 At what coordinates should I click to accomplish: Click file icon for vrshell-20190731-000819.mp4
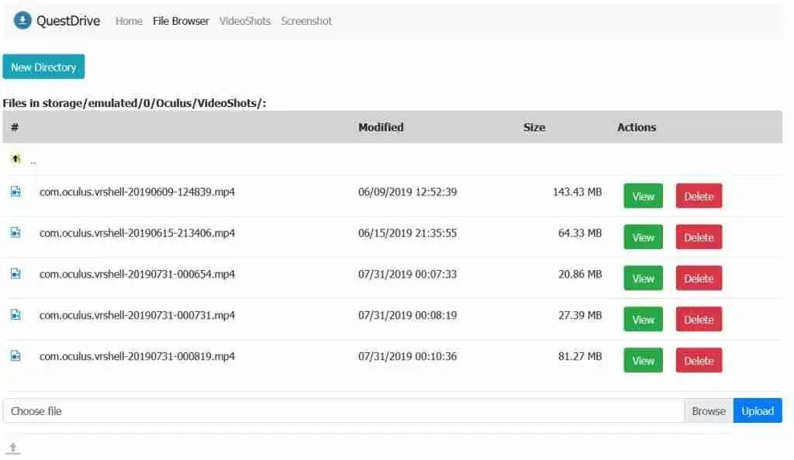tap(16, 356)
